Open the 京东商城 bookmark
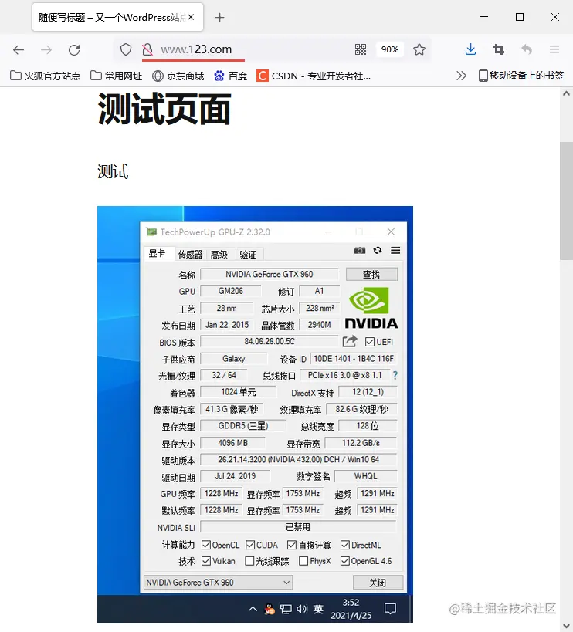Image resolution: width=573 pixels, height=632 pixels. point(178,76)
